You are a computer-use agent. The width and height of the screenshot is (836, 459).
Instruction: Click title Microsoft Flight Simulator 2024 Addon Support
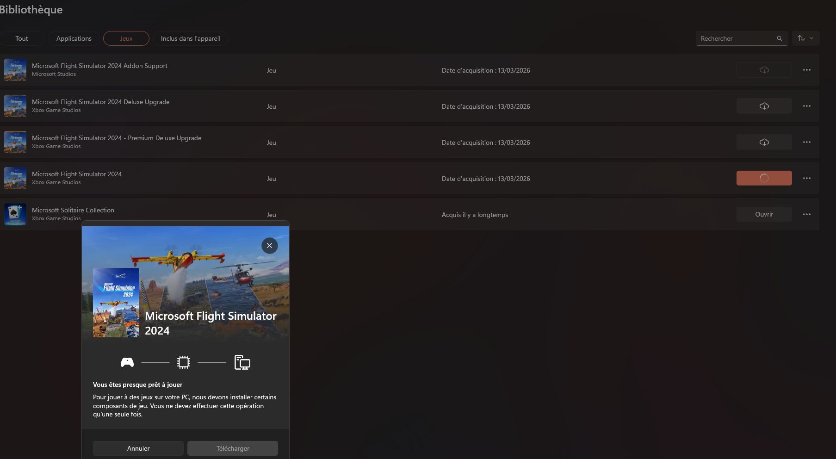[x=99, y=66]
